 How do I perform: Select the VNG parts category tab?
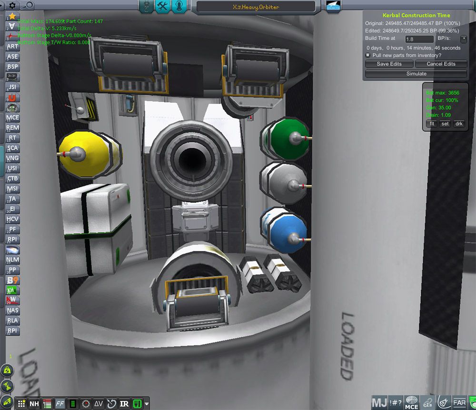[x=12, y=158]
